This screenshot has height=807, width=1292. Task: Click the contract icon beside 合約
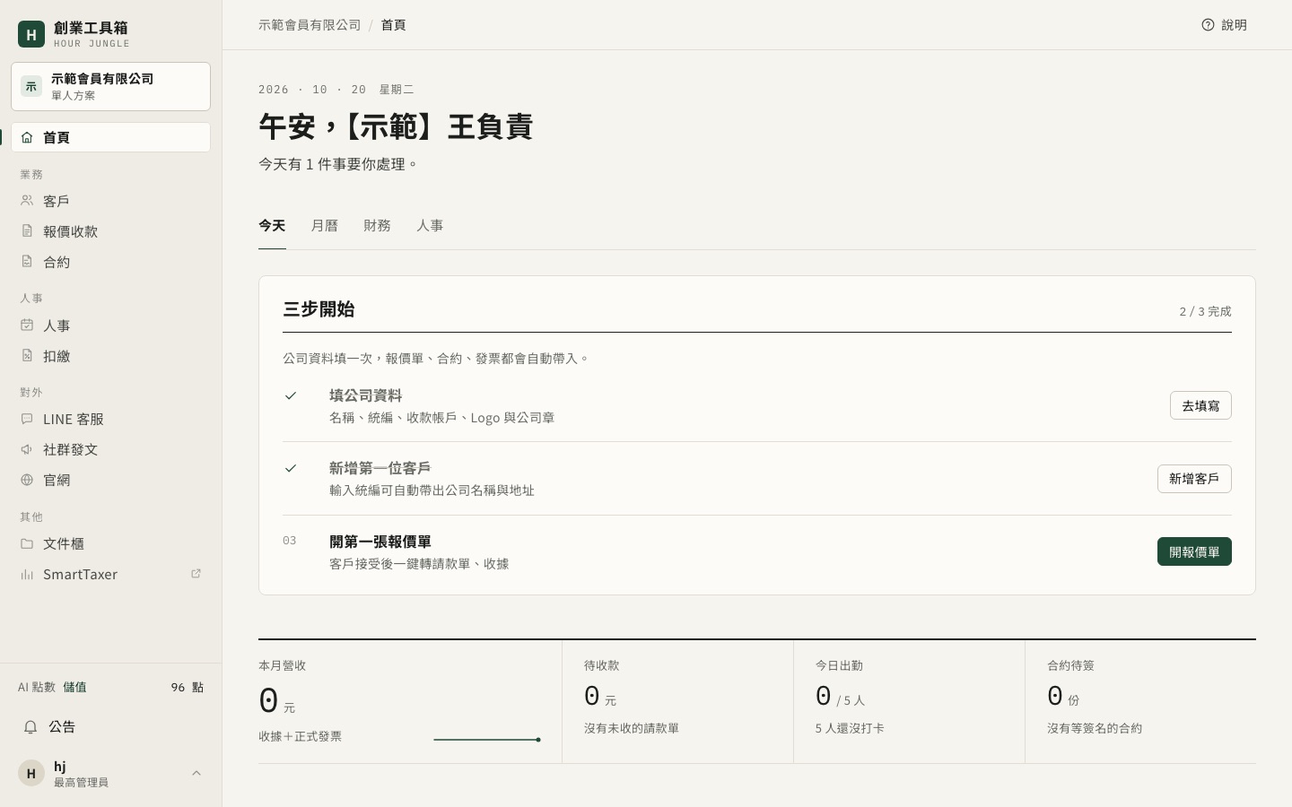point(27,262)
